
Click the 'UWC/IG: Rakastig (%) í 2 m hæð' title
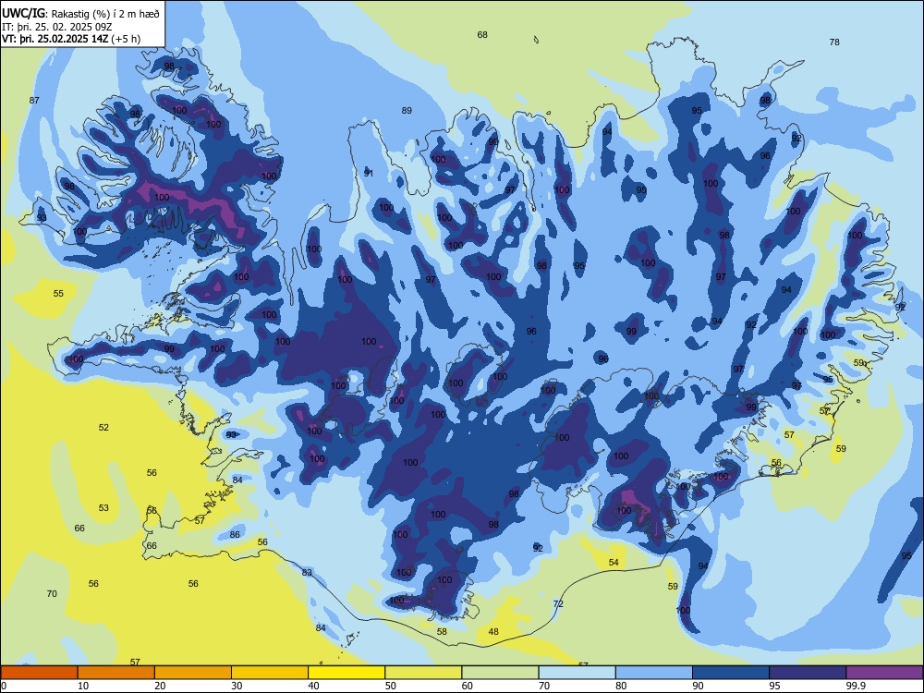(x=80, y=13)
